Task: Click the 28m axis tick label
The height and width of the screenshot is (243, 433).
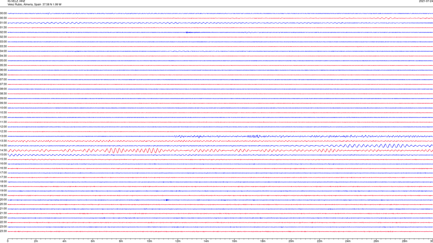Action: [x=405, y=241]
